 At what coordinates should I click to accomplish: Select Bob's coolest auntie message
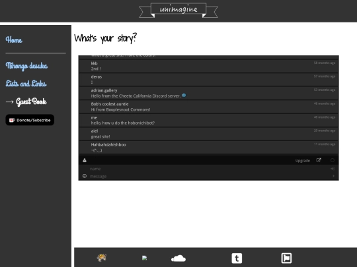208,107
